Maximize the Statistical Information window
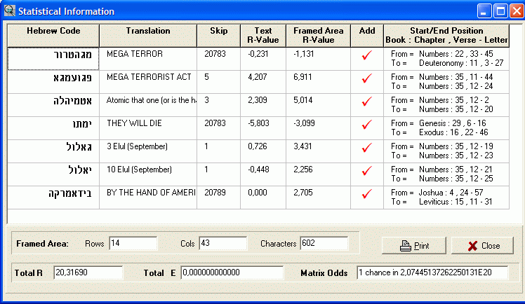The width and height of the screenshot is (525, 304). click(x=500, y=11)
